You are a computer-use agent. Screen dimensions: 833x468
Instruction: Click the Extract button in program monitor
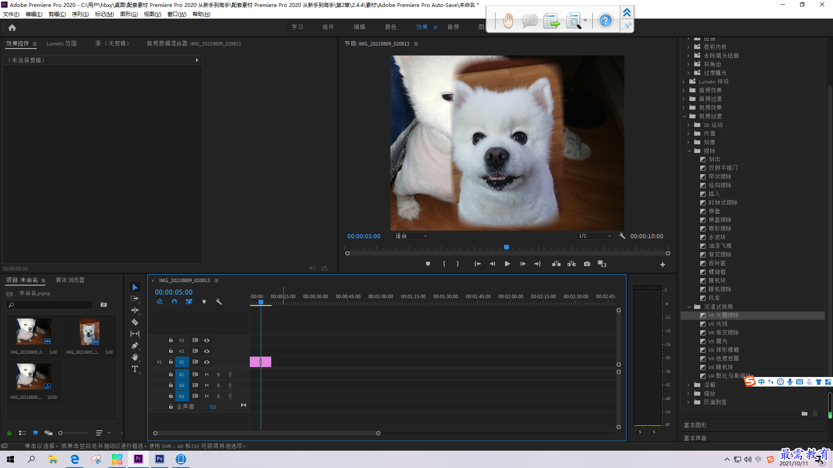[x=572, y=264]
